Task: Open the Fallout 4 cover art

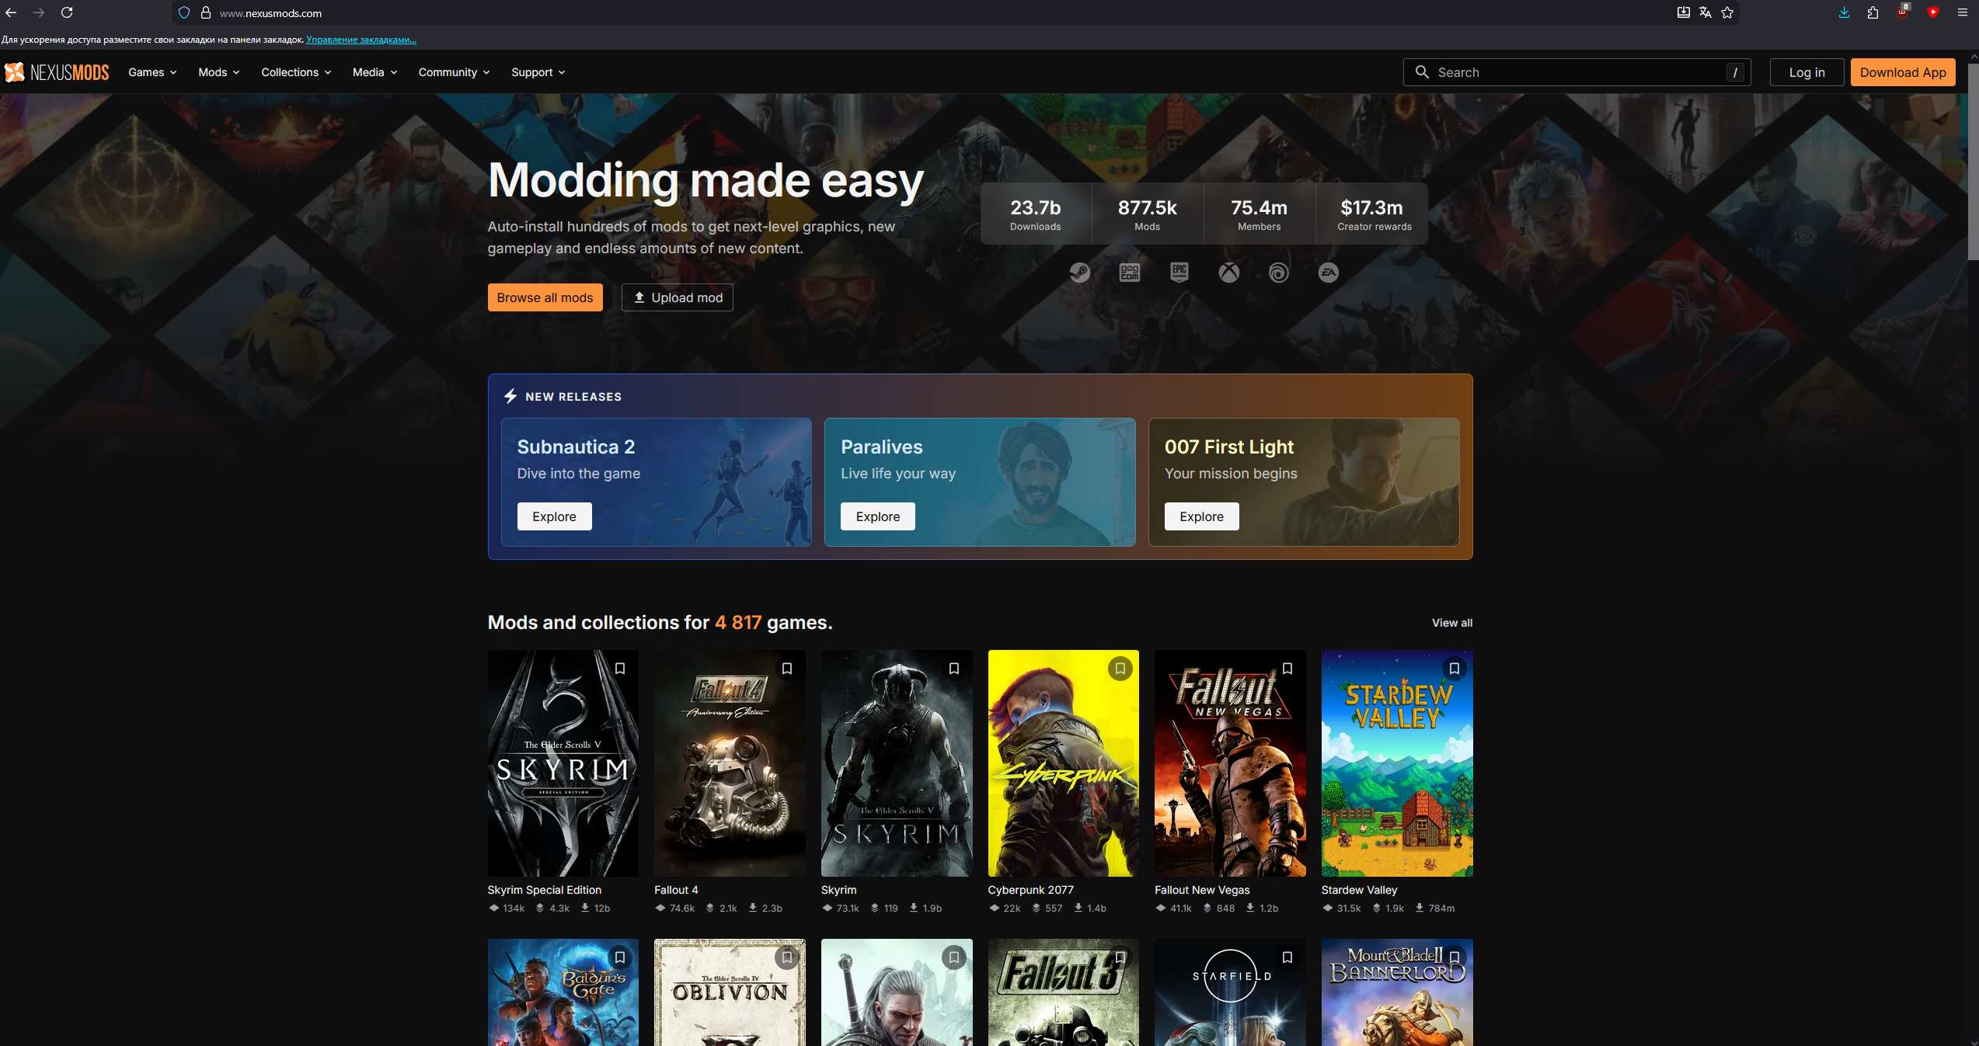Action: [730, 763]
